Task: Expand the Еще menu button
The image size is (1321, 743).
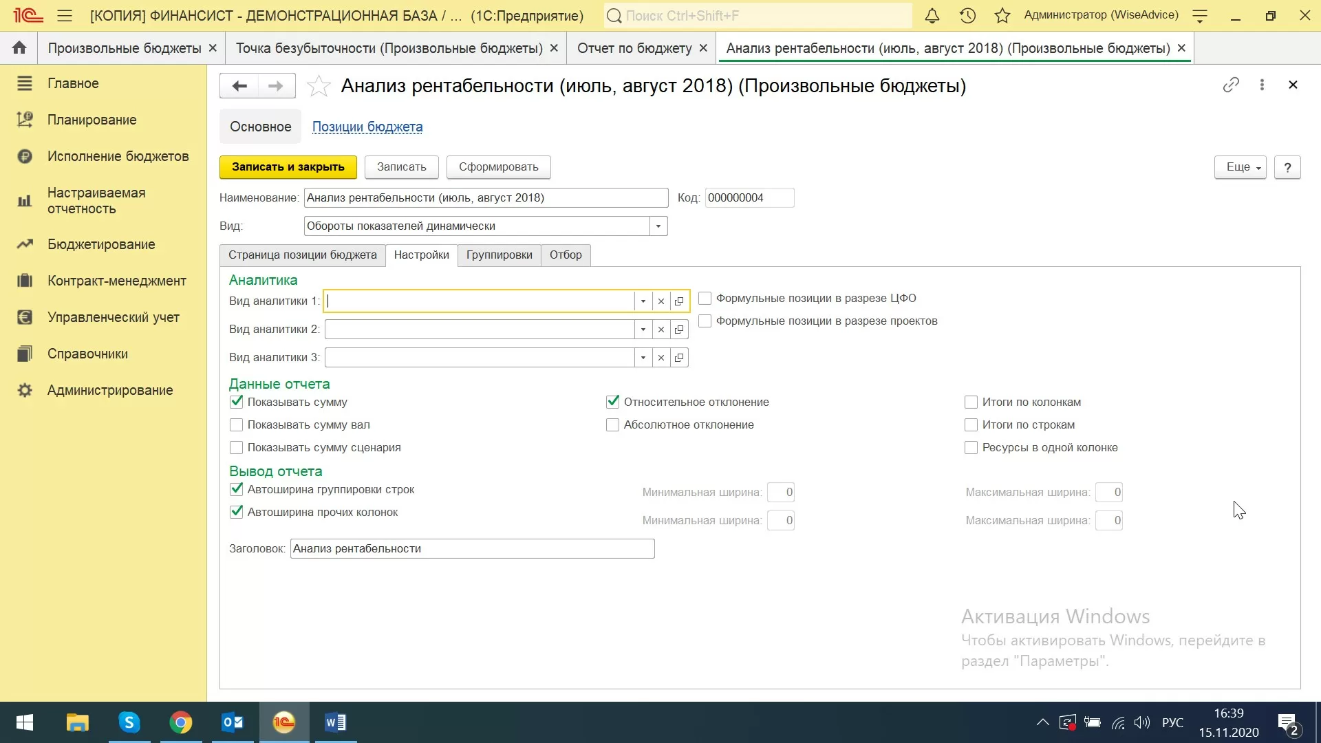Action: (1240, 167)
